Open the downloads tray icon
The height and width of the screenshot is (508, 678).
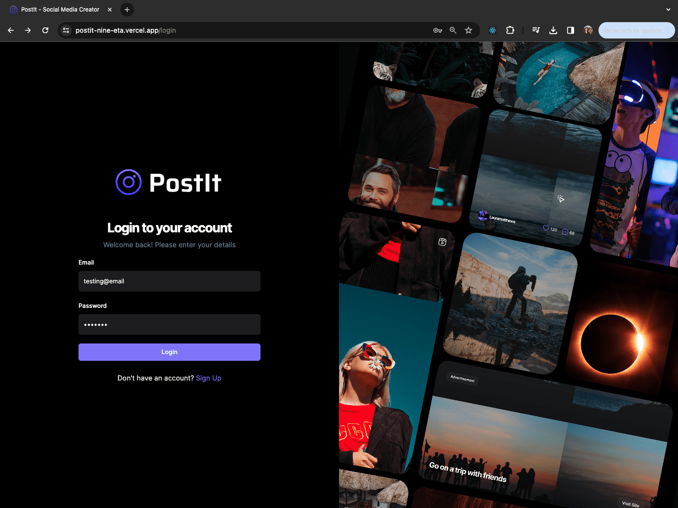pyautogui.click(x=553, y=30)
